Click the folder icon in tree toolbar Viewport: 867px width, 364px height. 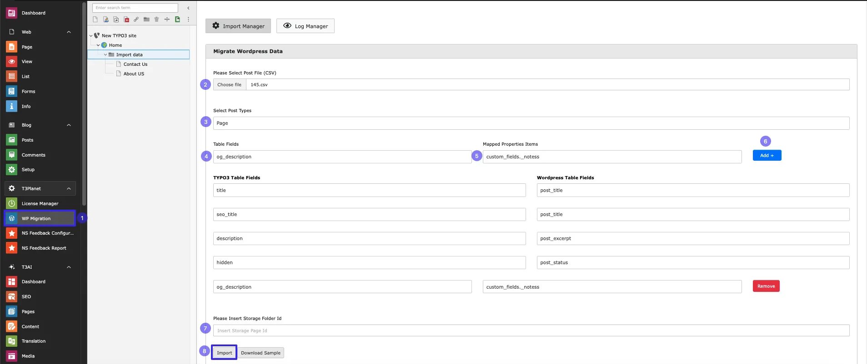pos(146,20)
